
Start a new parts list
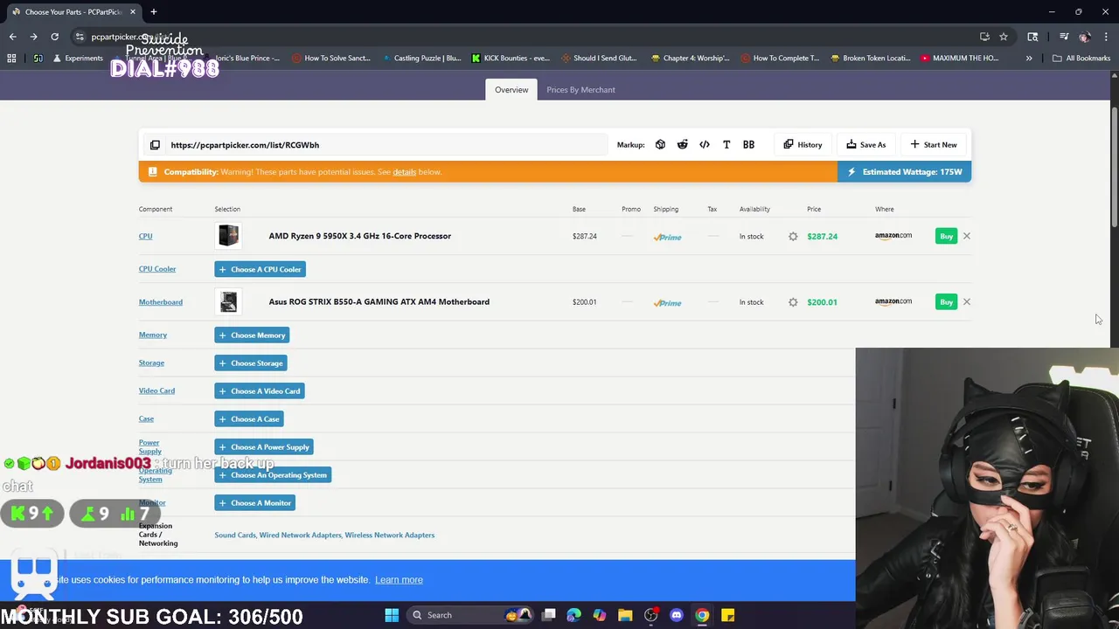(x=933, y=145)
